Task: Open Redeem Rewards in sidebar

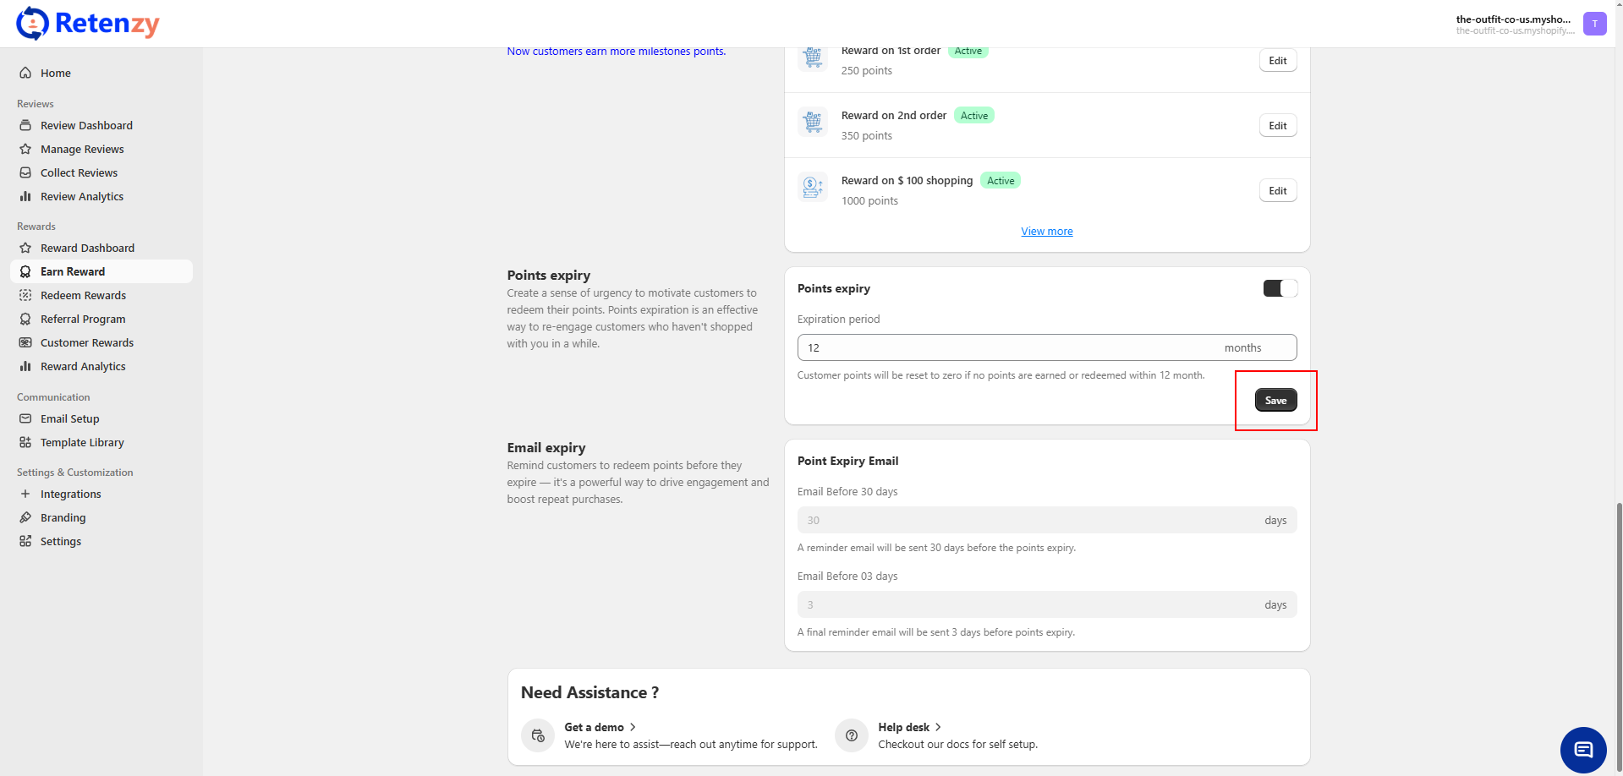Action: [83, 295]
